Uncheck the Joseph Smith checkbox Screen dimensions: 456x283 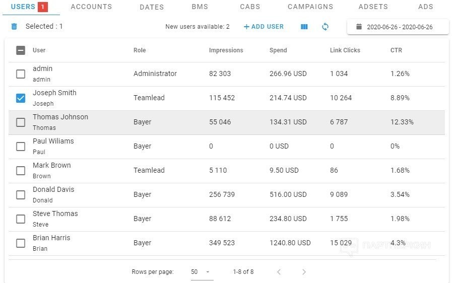coord(21,98)
